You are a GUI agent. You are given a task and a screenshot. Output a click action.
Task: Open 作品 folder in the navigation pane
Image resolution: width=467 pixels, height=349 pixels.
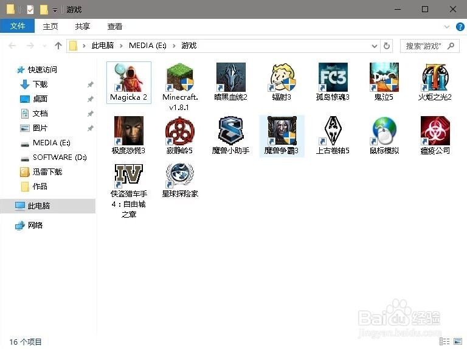40,187
